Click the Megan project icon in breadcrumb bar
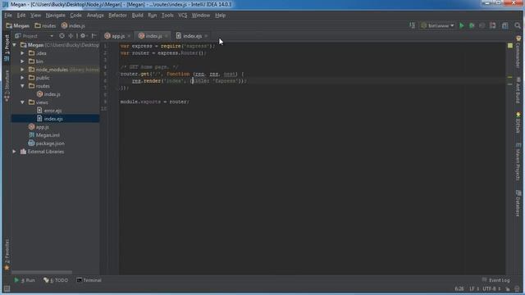525x295 pixels. tap(9, 25)
